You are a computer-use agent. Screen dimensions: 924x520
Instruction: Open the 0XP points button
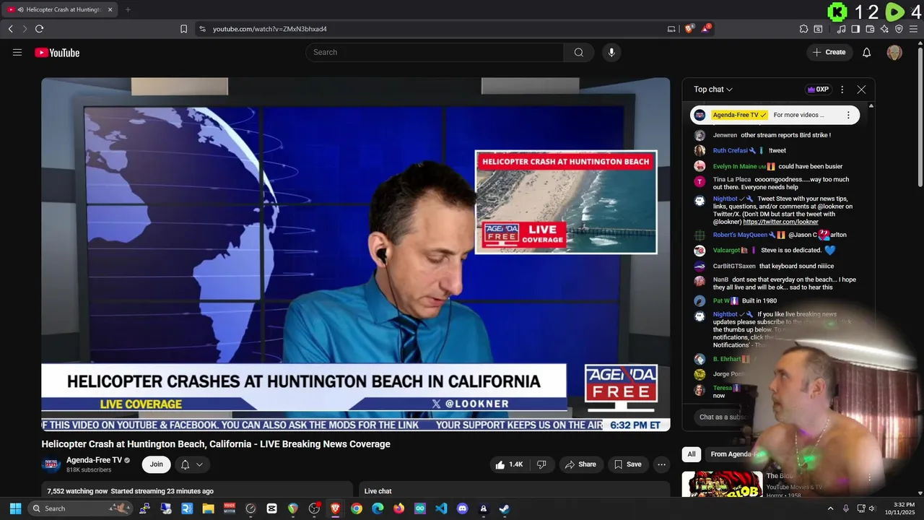pos(818,90)
